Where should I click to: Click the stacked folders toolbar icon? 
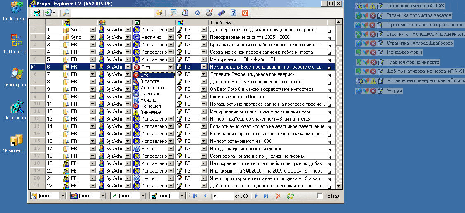tap(159, 13)
